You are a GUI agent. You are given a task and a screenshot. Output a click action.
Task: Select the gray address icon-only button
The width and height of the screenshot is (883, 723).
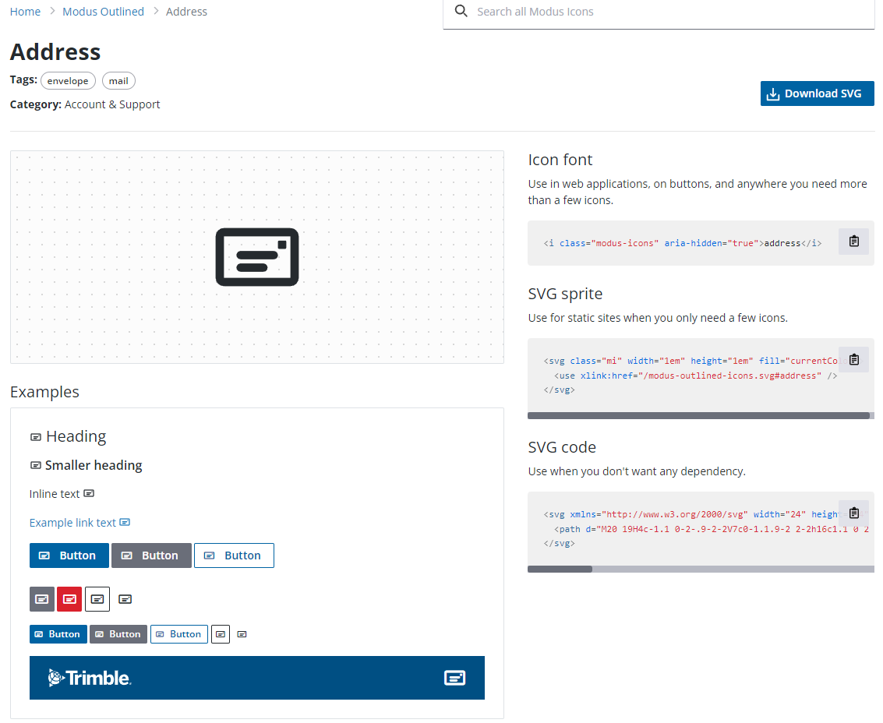tap(41, 599)
